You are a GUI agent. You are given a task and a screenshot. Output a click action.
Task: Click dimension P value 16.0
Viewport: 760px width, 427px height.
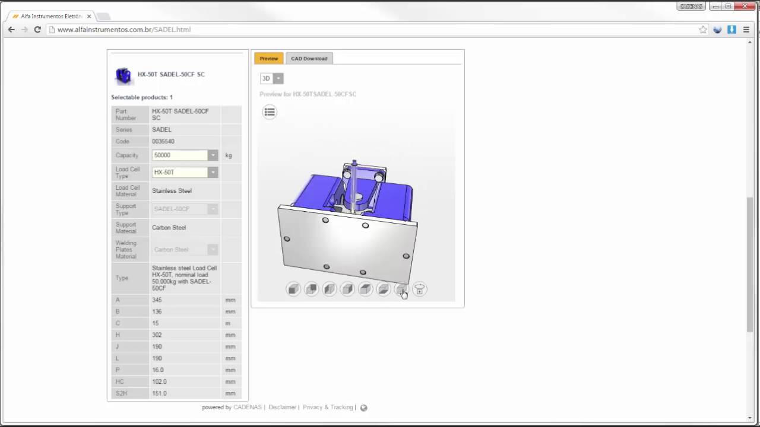tap(157, 370)
